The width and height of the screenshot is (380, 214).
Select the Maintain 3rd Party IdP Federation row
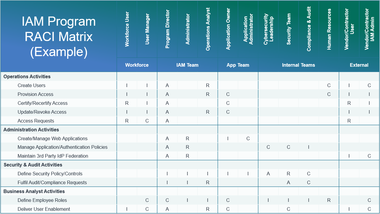click(53, 156)
